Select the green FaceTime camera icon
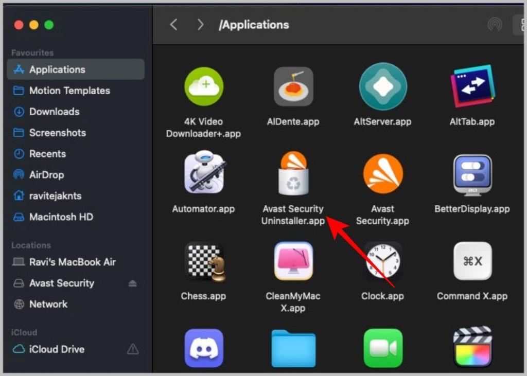527x376 pixels. 383,348
